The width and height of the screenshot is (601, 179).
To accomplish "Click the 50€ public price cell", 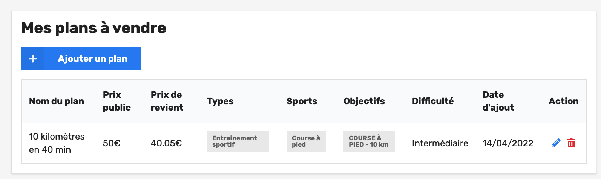I will pyautogui.click(x=112, y=143).
